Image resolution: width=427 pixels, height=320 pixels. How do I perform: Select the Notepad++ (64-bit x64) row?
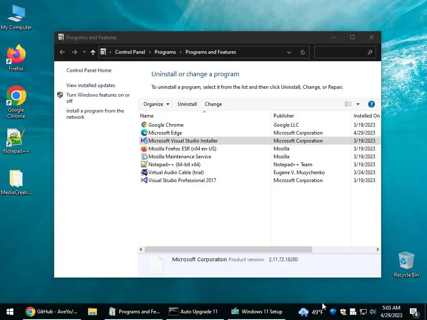(259, 164)
